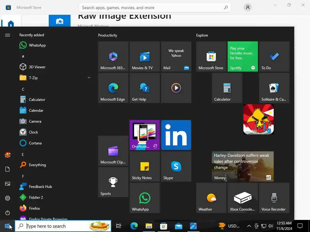Click the Power button in Start
310x232 pixels.
pos(8,213)
